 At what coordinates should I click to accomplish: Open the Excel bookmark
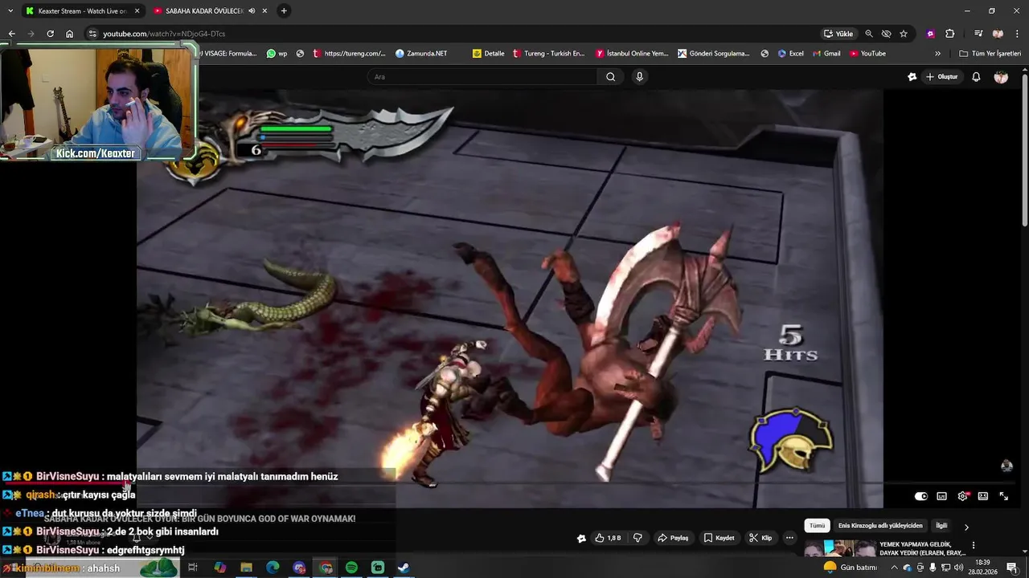[790, 54]
